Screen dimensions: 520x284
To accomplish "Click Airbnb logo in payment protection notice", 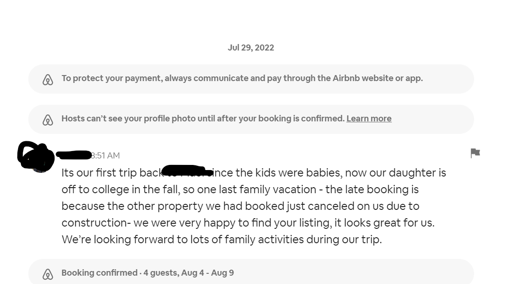I will coord(48,80).
